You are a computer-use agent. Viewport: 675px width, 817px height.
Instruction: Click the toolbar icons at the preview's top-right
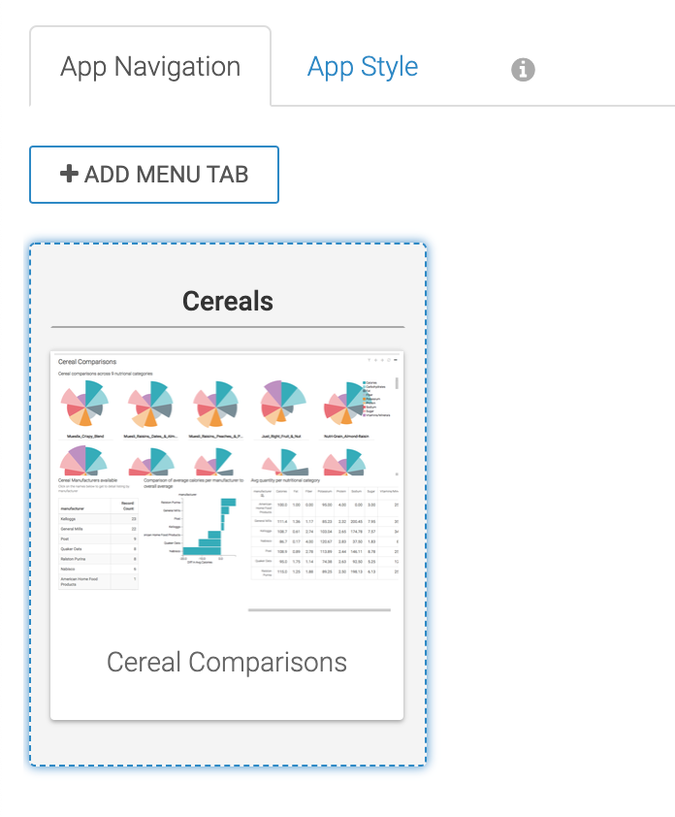[x=382, y=361]
